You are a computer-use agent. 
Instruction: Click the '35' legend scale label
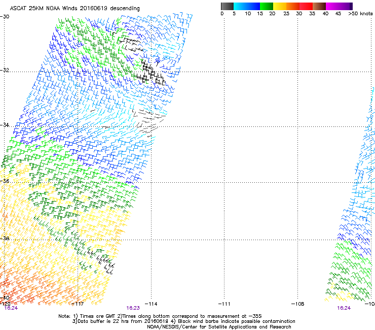(x=312, y=14)
